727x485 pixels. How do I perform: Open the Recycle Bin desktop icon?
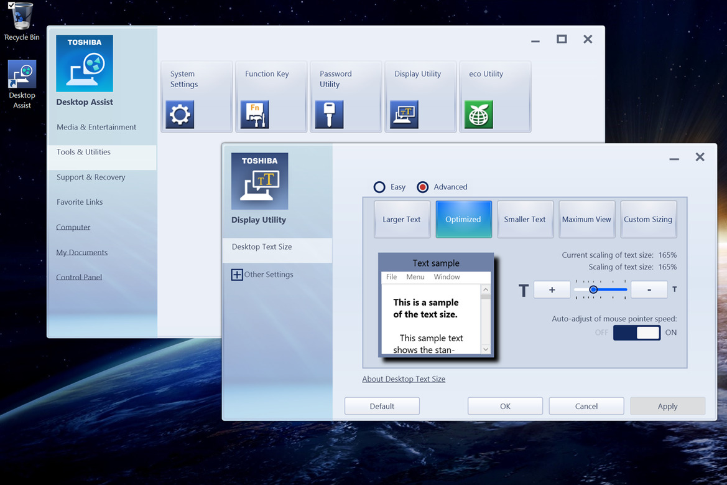click(21, 21)
